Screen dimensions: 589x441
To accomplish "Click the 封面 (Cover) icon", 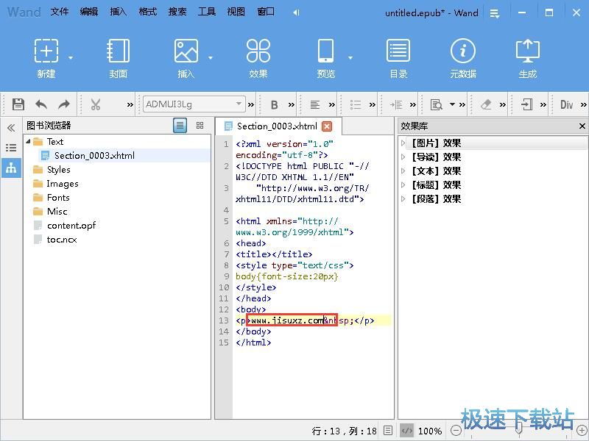I will click(118, 57).
